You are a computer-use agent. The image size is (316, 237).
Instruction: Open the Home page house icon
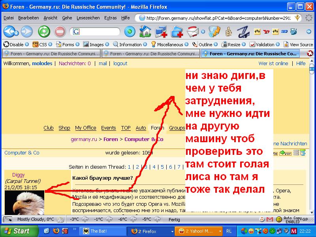(x=145, y=32)
